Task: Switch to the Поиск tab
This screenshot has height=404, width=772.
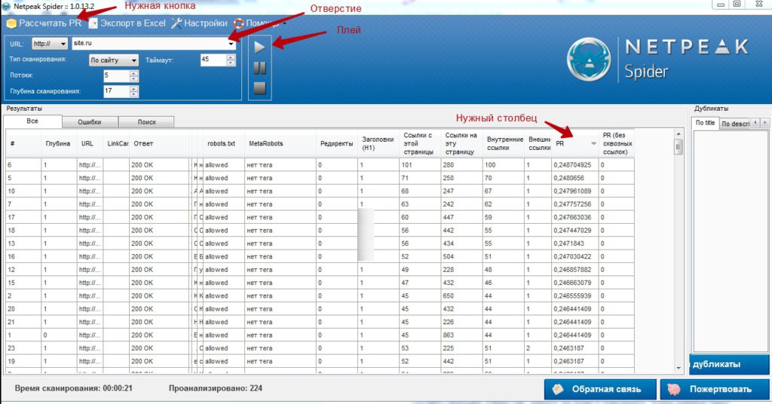Action: click(x=147, y=122)
